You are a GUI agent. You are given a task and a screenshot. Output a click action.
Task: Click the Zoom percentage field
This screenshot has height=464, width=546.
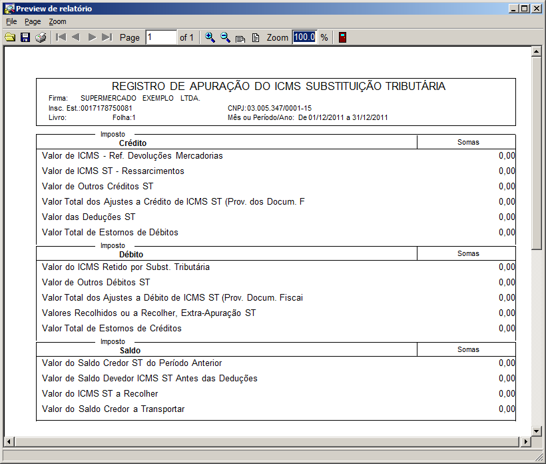pos(304,37)
